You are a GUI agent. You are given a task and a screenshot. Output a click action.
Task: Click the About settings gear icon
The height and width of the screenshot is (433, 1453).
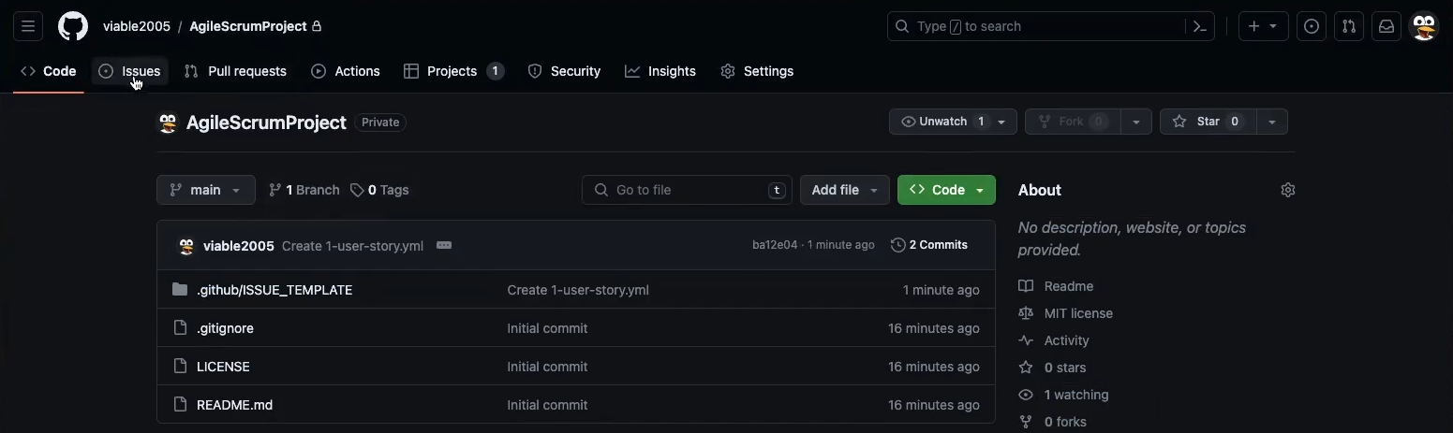click(1287, 190)
